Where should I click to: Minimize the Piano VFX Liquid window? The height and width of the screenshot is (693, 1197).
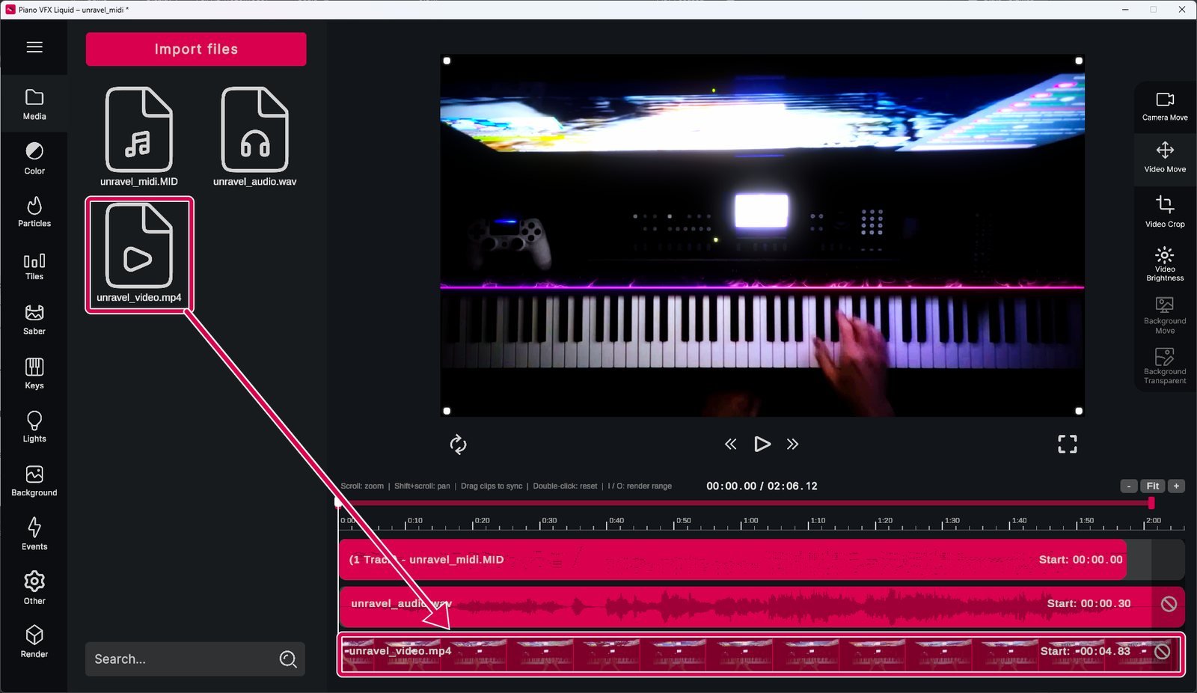[1125, 10]
